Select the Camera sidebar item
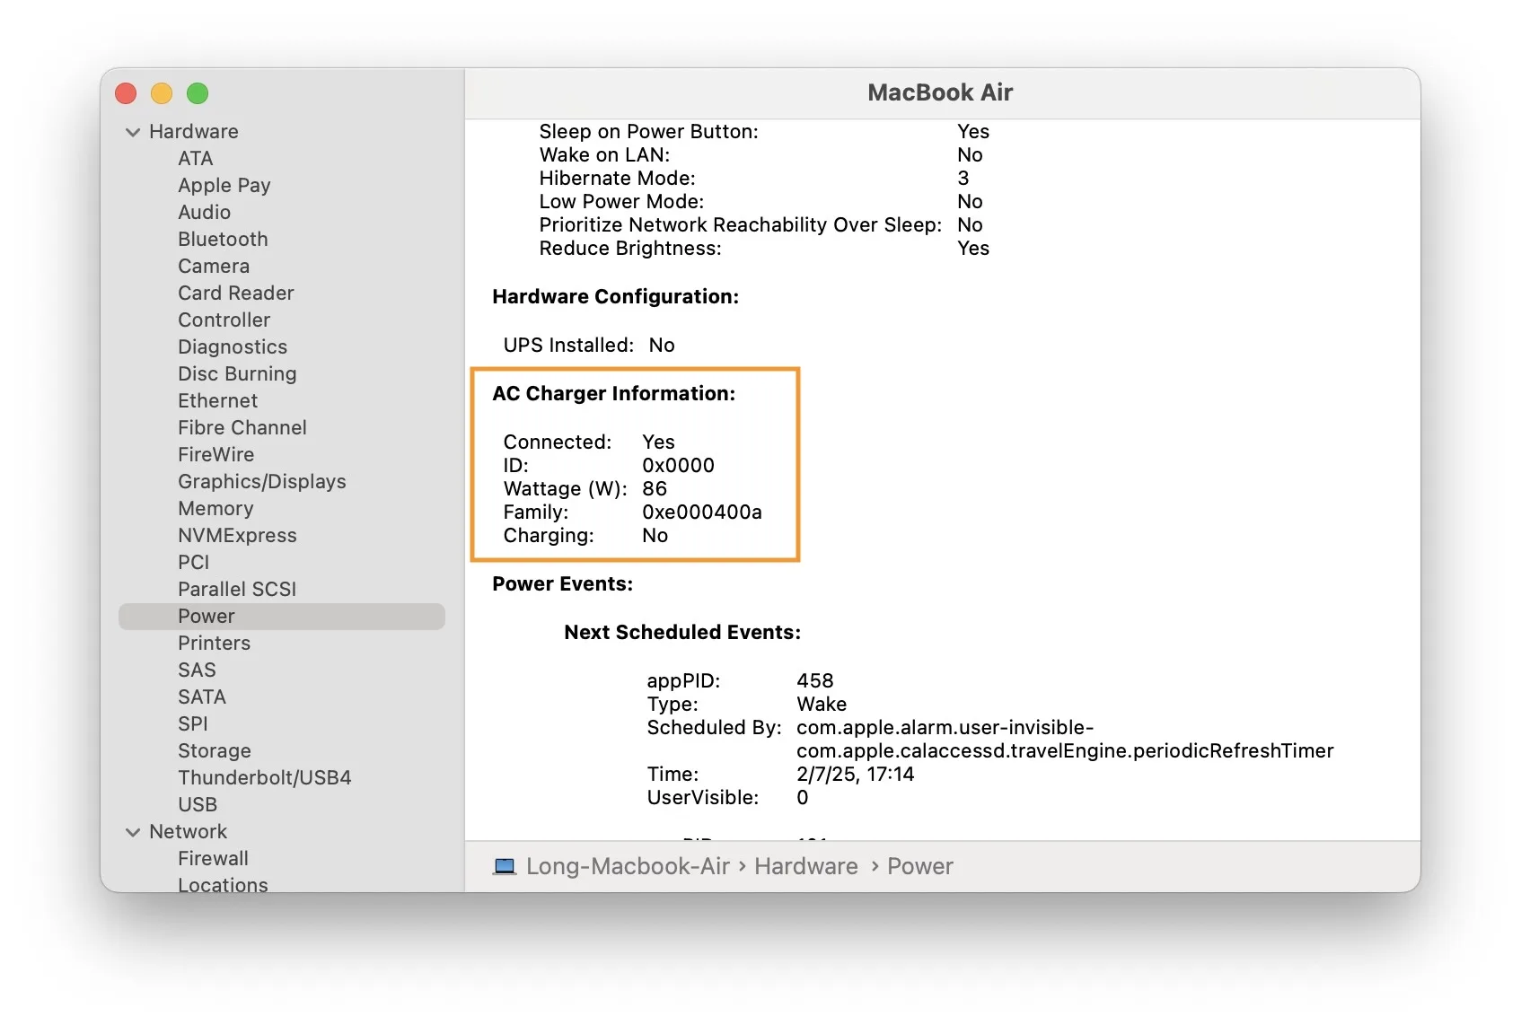 (x=214, y=267)
